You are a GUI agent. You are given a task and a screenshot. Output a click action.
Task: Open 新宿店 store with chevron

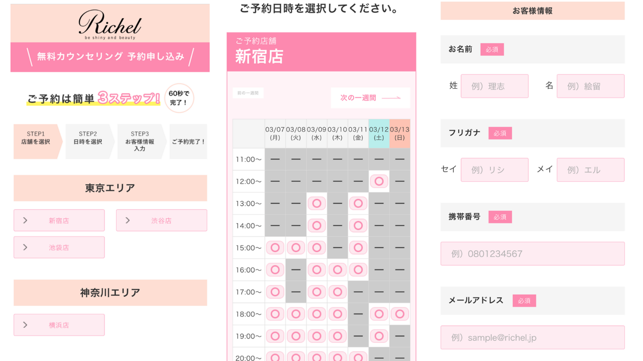coord(59,220)
